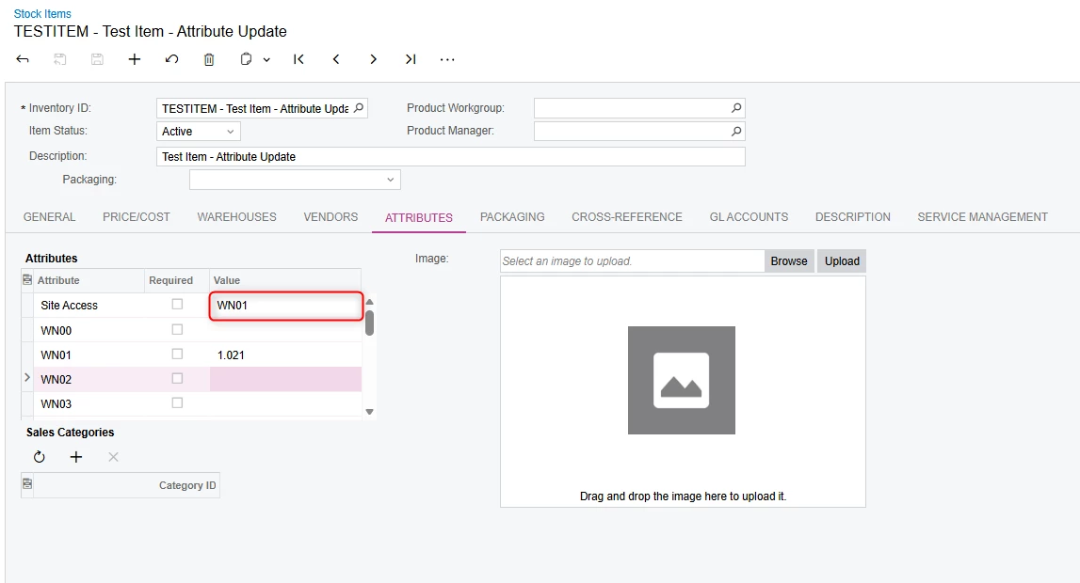Click the Product Manager lookup magnifier

(736, 131)
